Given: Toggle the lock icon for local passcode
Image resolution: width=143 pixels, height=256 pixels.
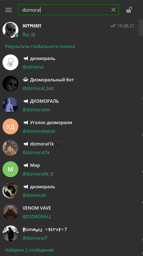Looking at the screenshot, I should [x=129, y=10].
